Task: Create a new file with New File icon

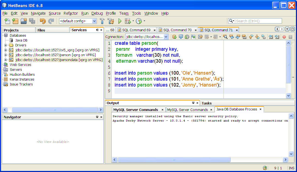Action: point(7,21)
